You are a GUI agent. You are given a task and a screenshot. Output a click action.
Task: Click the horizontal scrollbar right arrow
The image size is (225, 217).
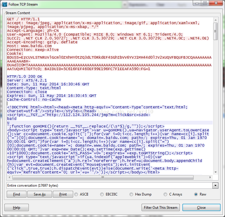point(210,177)
